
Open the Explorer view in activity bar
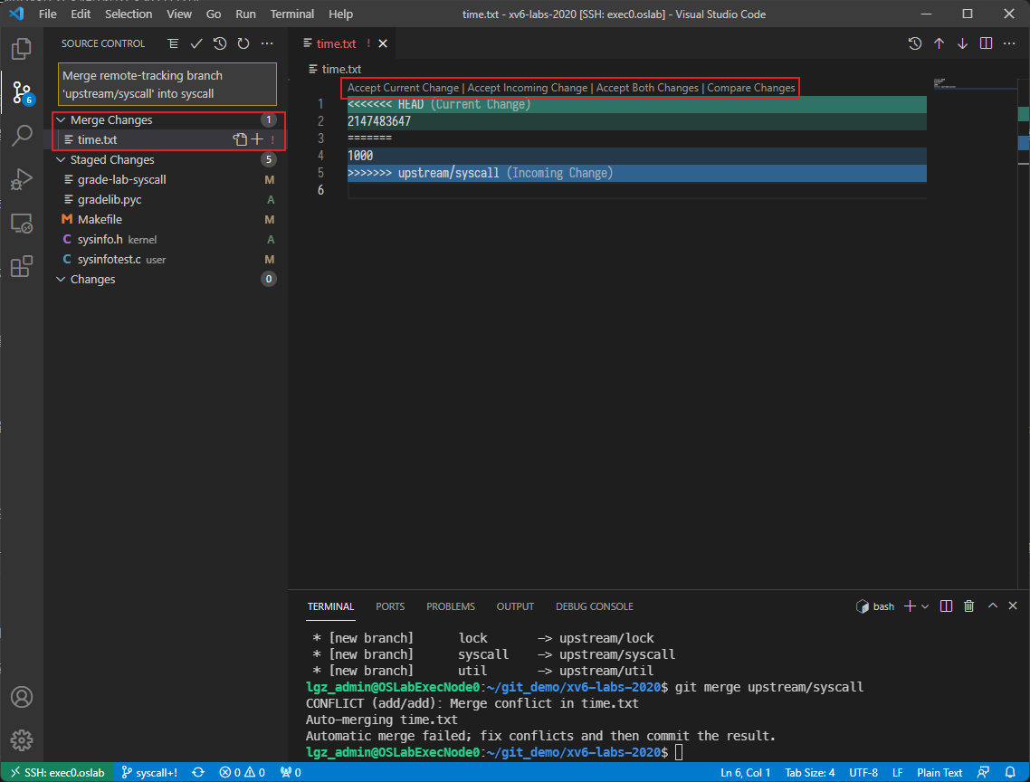pos(22,48)
